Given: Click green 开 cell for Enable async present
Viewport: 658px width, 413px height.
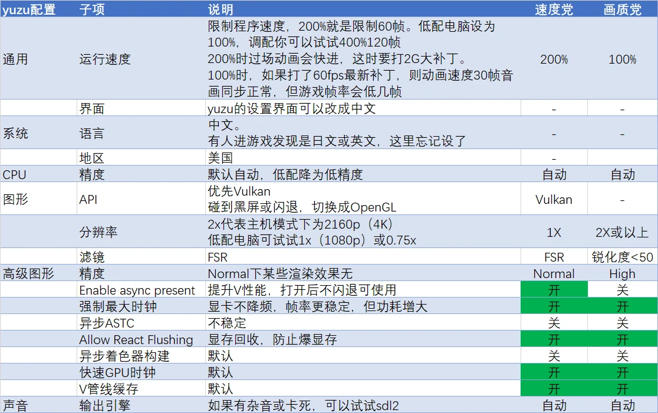Looking at the screenshot, I should click(x=554, y=289).
